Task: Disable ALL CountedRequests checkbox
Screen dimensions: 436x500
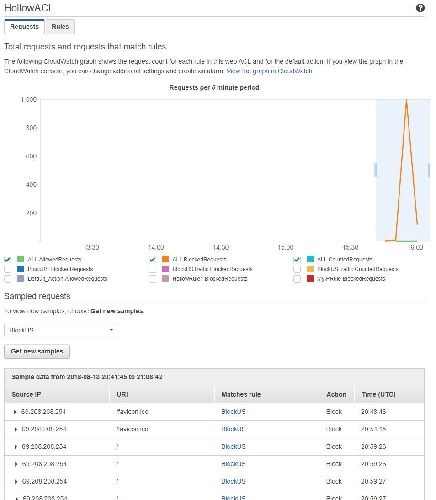Action: pos(297,260)
